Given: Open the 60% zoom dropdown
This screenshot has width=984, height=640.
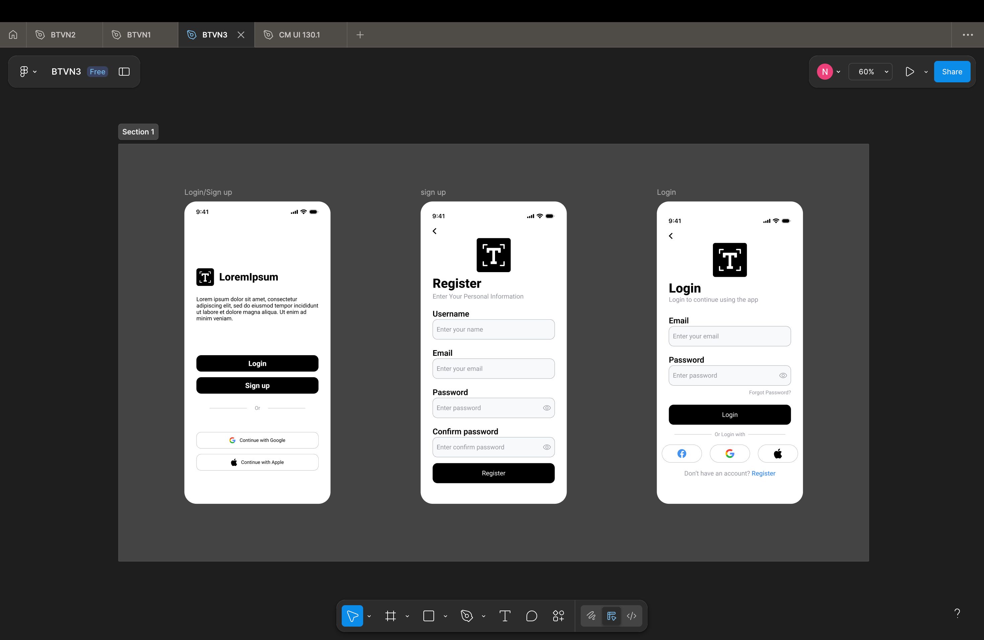Looking at the screenshot, I should click(x=870, y=72).
